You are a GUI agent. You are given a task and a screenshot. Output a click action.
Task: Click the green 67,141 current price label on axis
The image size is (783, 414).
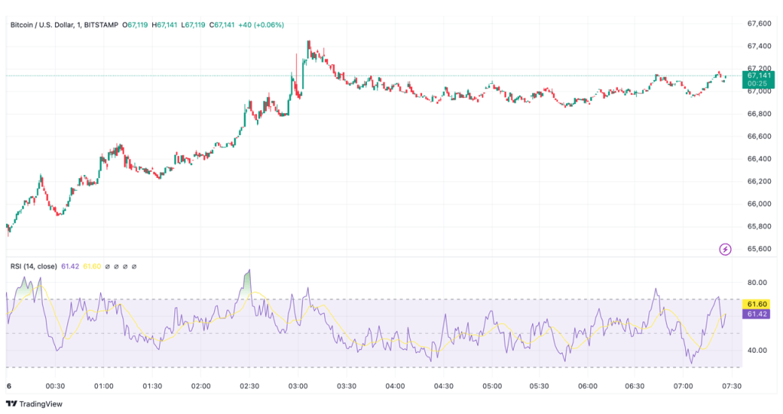[759, 79]
